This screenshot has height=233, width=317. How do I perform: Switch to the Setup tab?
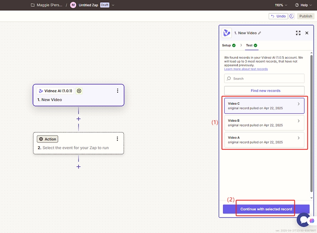(226, 46)
